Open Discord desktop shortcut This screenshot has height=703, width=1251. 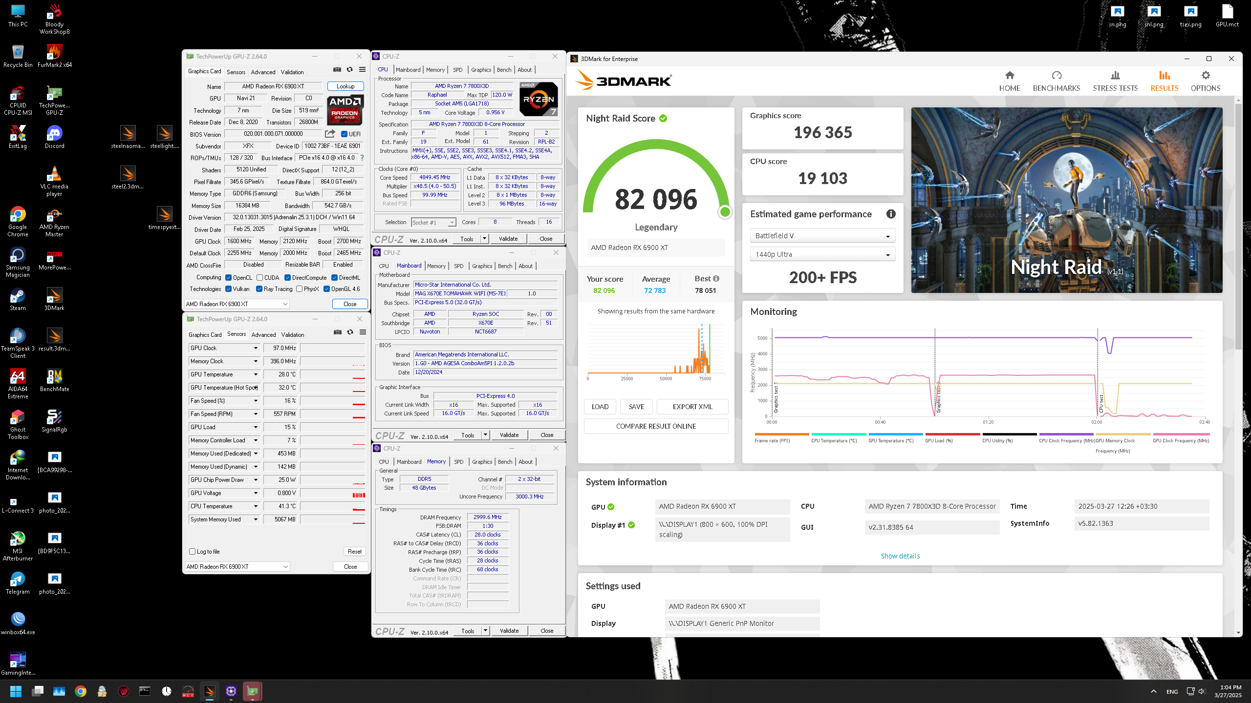(x=54, y=137)
